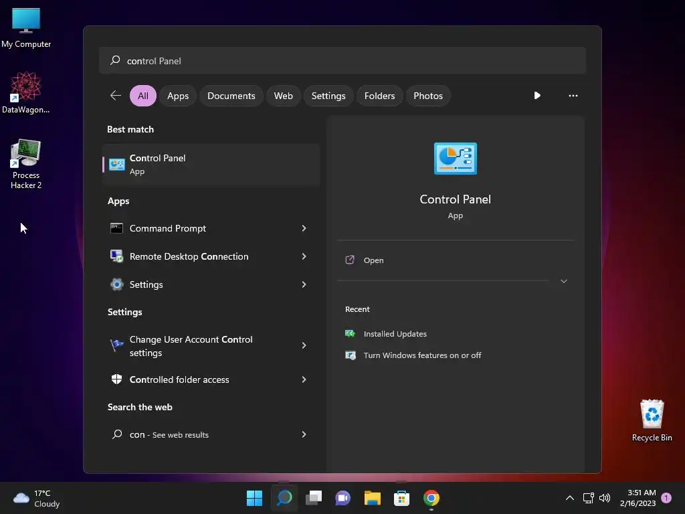The image size is (685, 514).
Task: Open the Windows Start menu
Action: [254, 498]
